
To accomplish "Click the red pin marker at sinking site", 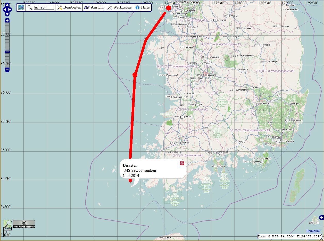I will coord(130,180).
